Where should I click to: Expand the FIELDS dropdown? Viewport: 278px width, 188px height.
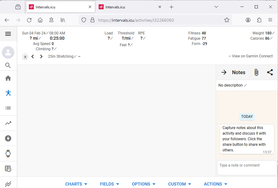click(110, 184)
